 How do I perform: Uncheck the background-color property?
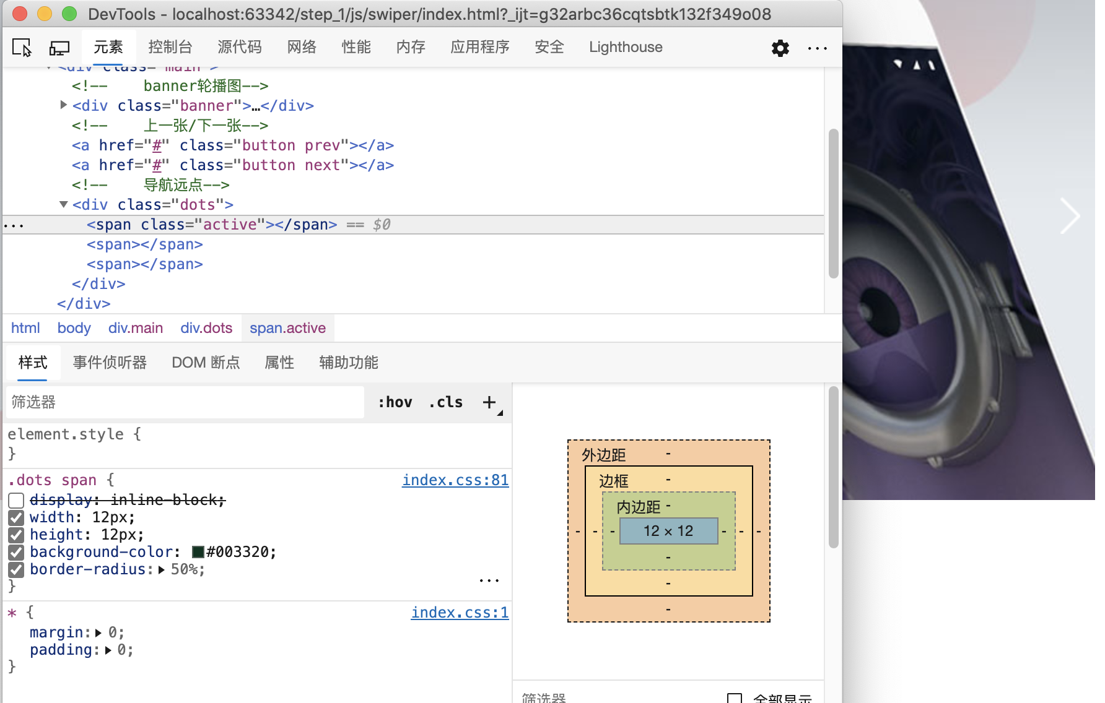(17, 552)
